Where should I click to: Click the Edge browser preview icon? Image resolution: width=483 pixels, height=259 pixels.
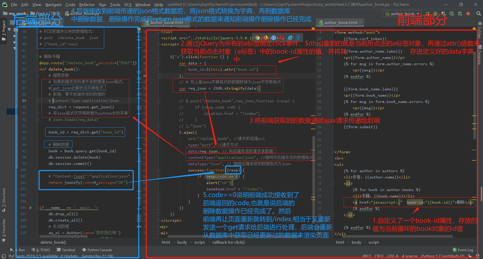click(298, 38)
